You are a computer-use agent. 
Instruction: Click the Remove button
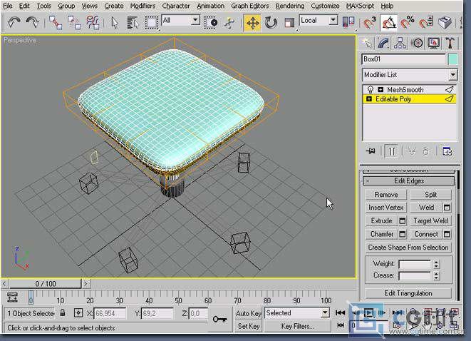tap(385, 195)
